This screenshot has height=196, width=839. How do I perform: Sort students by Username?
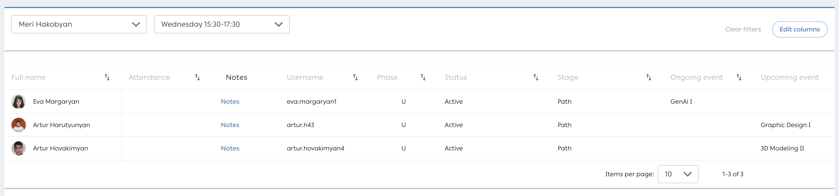(x=355, y=77)
